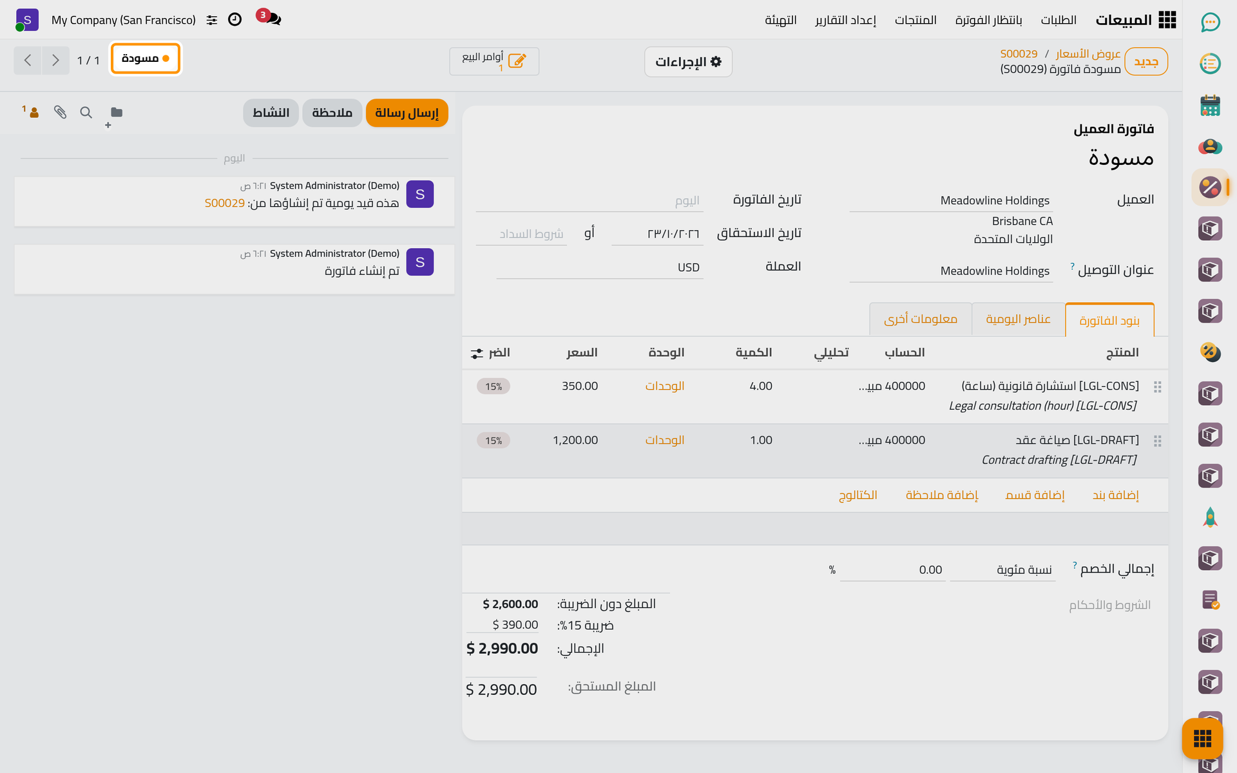Open the الإجراءات actions dropdown
The width and height of the screenshot is (1237, 773).
688,62
